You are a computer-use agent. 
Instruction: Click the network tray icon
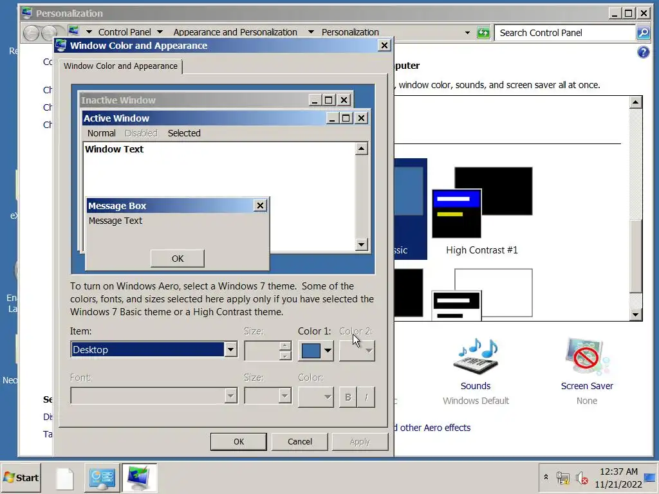[x=562, y=478]
